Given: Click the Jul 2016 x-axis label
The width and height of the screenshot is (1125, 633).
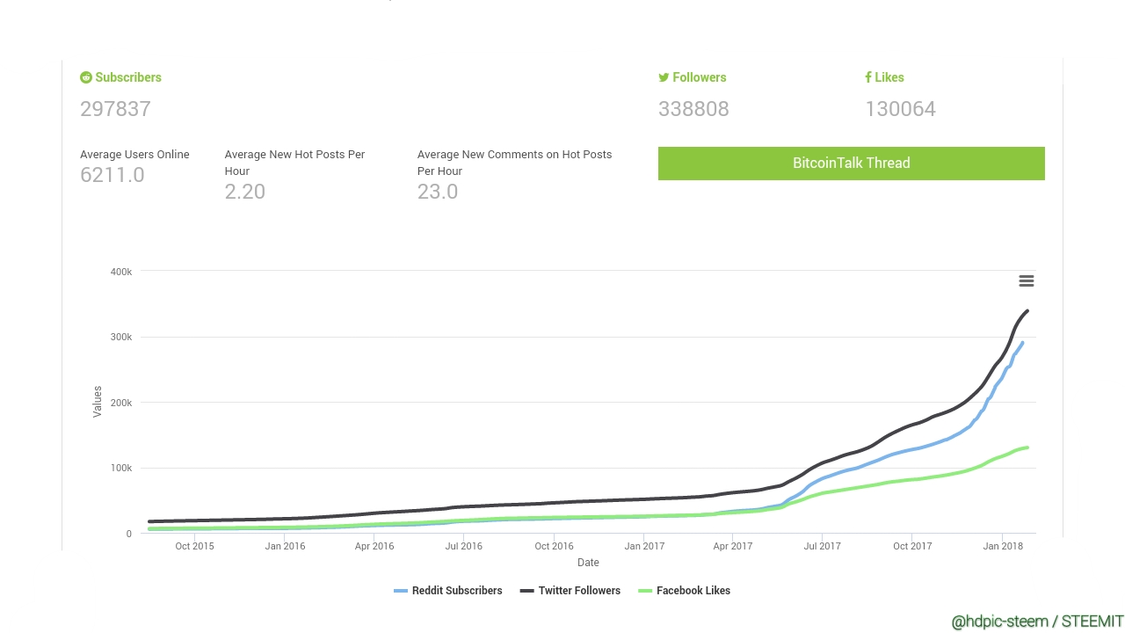Looking at the screenshot, I should pyautogui.click(x=464, y=546).
